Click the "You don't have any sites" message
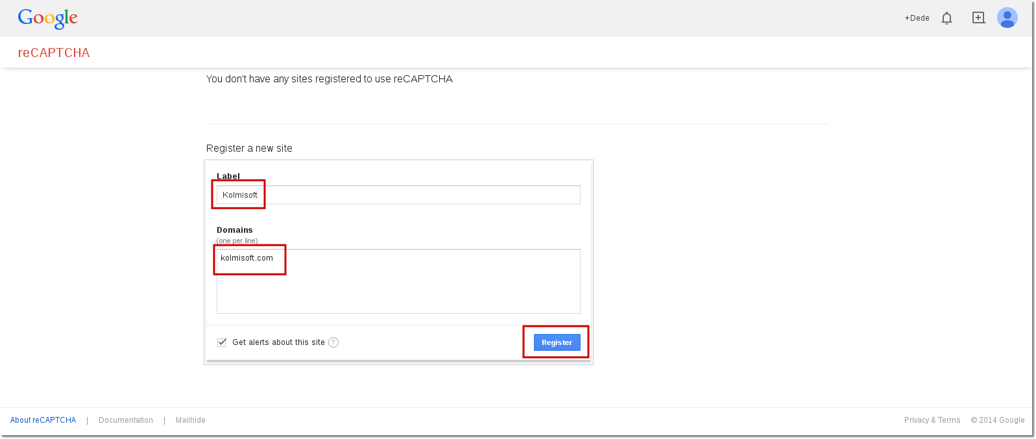 330,79
